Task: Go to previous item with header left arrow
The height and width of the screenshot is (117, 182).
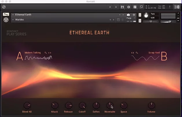Action: 110,7
